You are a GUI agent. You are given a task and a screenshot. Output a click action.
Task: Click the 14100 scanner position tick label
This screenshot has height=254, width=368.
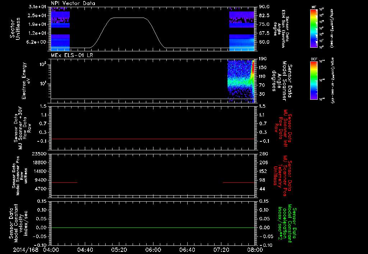point(39,171)
